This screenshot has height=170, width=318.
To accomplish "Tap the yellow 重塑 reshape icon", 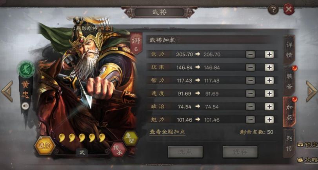I will click(131, 139).
